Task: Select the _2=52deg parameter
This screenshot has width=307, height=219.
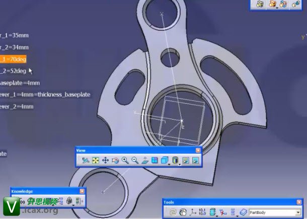Action: [x=13, y=71]
